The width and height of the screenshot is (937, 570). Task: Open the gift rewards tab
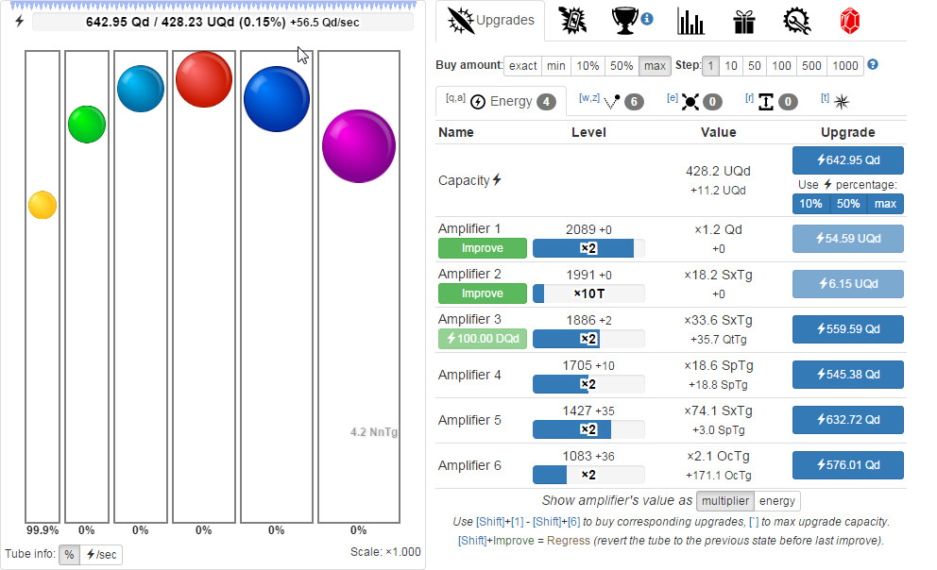point(744,21)
